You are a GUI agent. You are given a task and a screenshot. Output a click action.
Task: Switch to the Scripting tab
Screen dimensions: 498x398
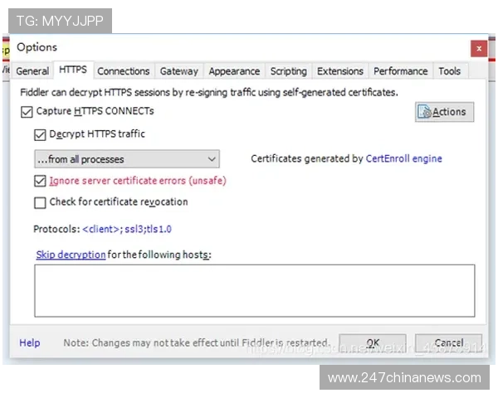288,71
